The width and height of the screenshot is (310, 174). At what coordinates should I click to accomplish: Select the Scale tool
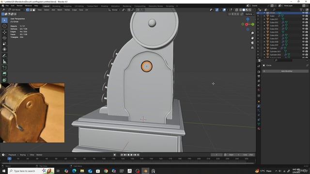coord(4,43)
